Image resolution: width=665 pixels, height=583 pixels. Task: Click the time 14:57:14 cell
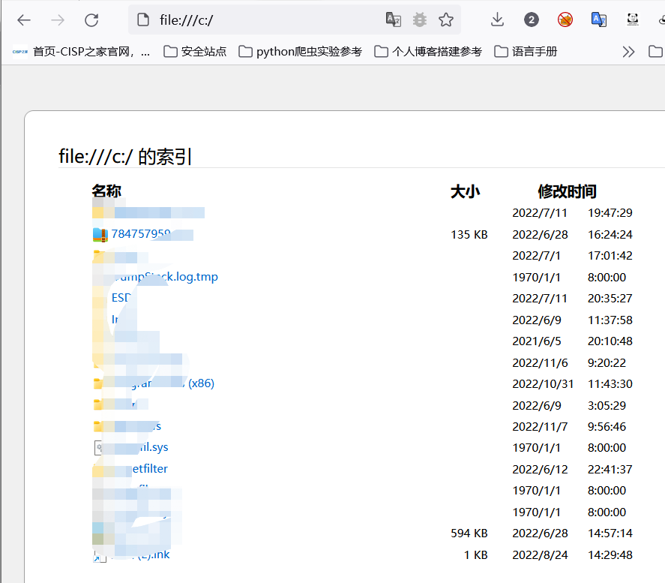(610, 533)
